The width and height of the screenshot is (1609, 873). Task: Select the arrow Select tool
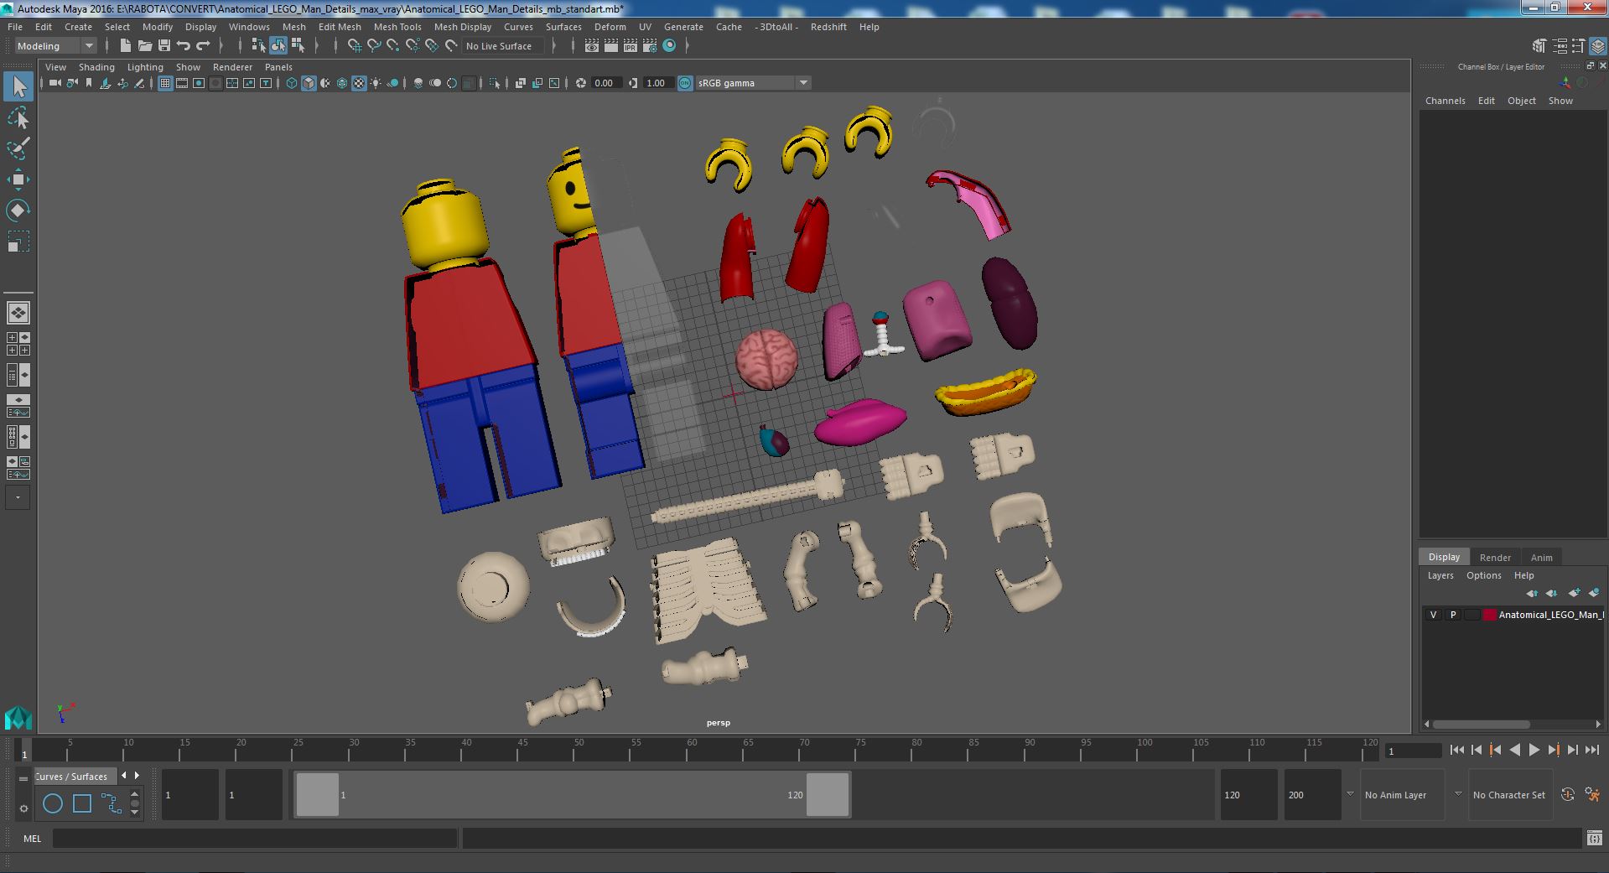[x=18, y=86]
